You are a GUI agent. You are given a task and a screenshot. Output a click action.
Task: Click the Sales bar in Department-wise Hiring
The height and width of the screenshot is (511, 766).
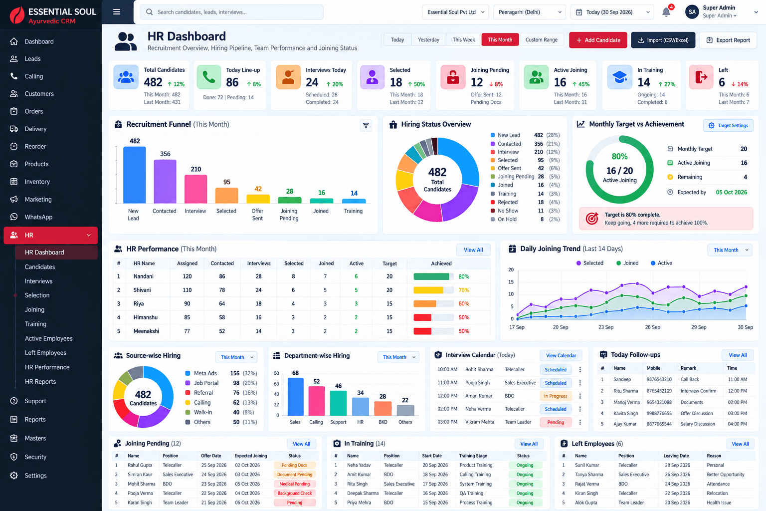click(296, 397)
